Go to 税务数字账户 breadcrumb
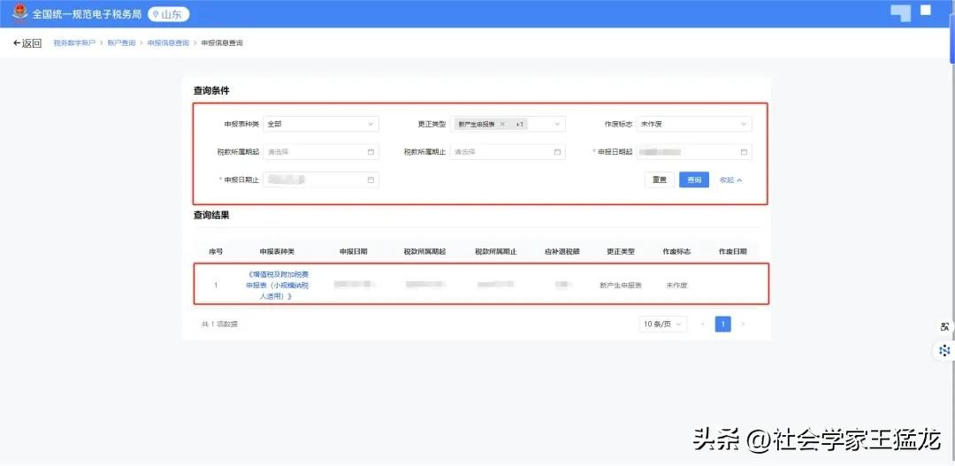955x466 pixels. (x=74, y=43)
